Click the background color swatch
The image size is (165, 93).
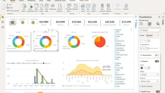point(142,41)
